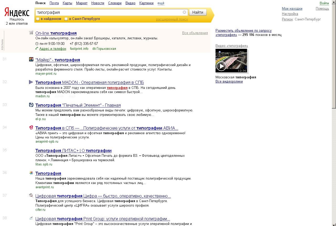Image resolution: width=336 pixels, height=226 pixels.
Task: Open the Помощь help link
Action: click(x=322, y=9)
